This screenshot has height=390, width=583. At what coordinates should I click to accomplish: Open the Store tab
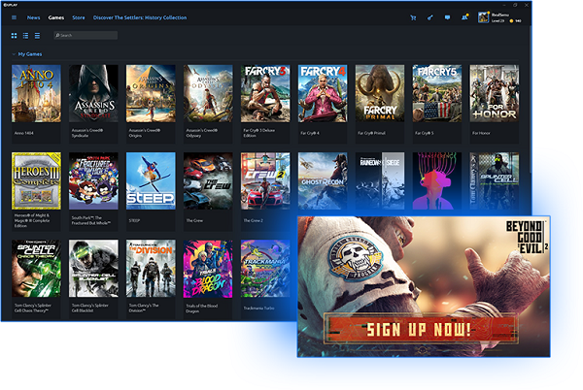pos(79,17)
